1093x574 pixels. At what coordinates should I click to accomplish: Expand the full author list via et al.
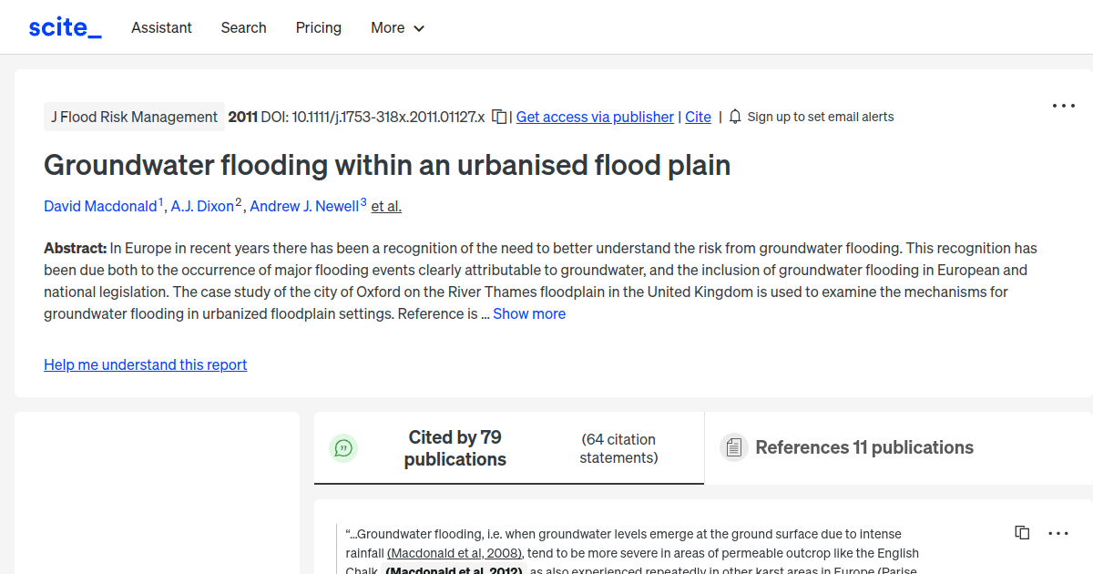click(x=385, y=206)
